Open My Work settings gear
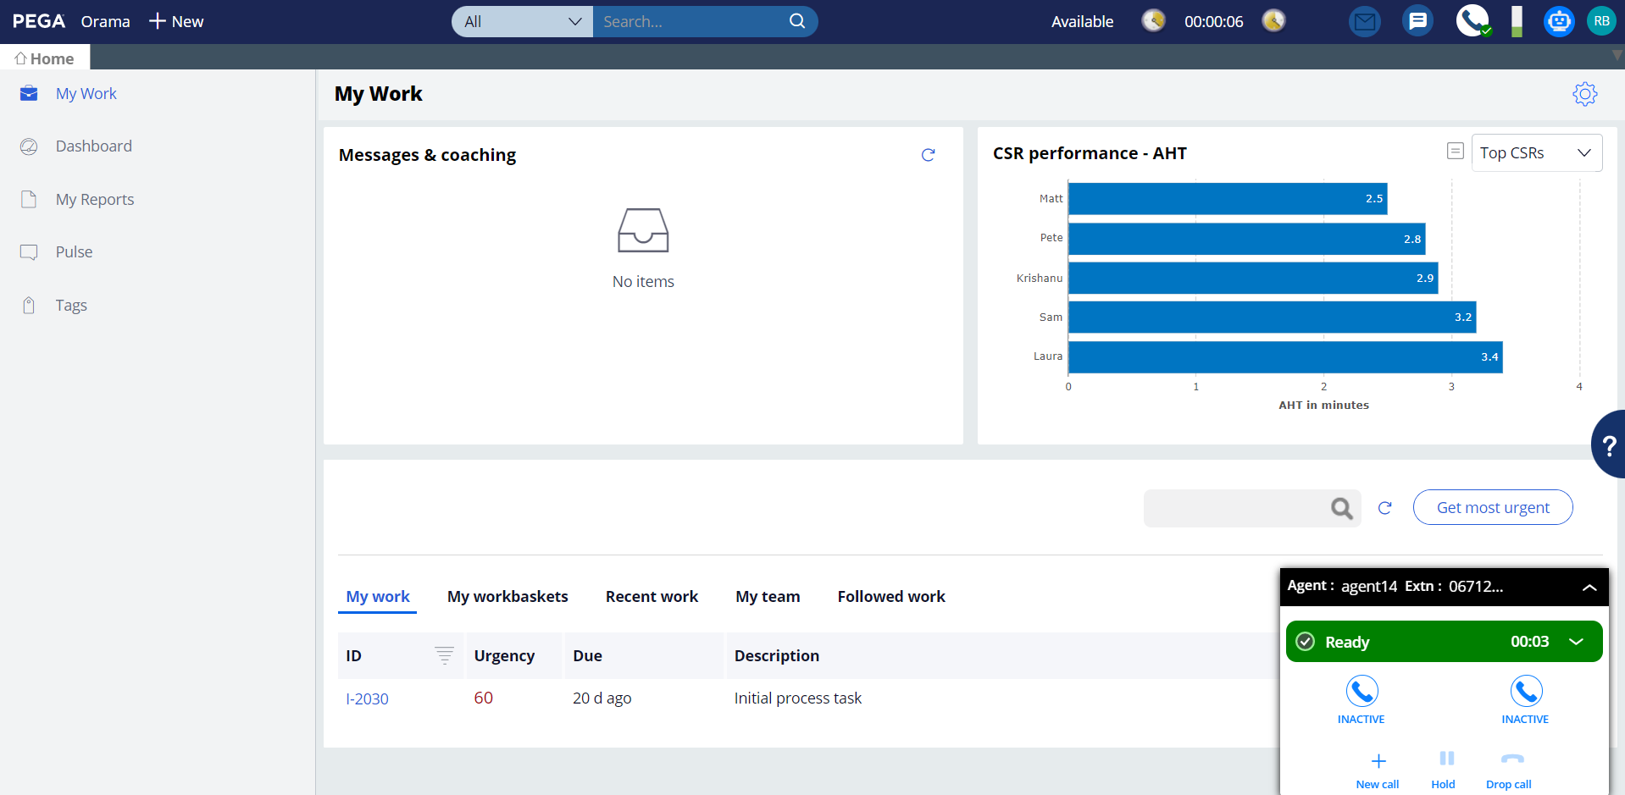This screenshot has width=1625, height=795. [x=1584, y=94]
